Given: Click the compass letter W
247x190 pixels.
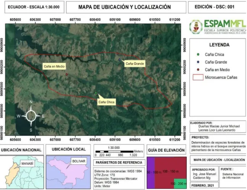Looking at the screenshot, I should [x=19, y=116].
